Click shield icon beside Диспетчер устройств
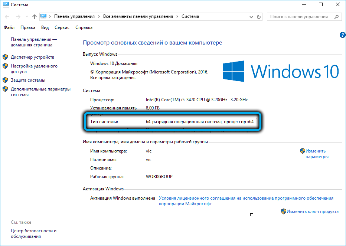This screenshot has width=346, height=246. point(5,57)
